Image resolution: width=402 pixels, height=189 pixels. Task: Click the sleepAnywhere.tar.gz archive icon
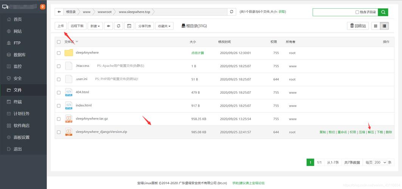tap(69, 119)
